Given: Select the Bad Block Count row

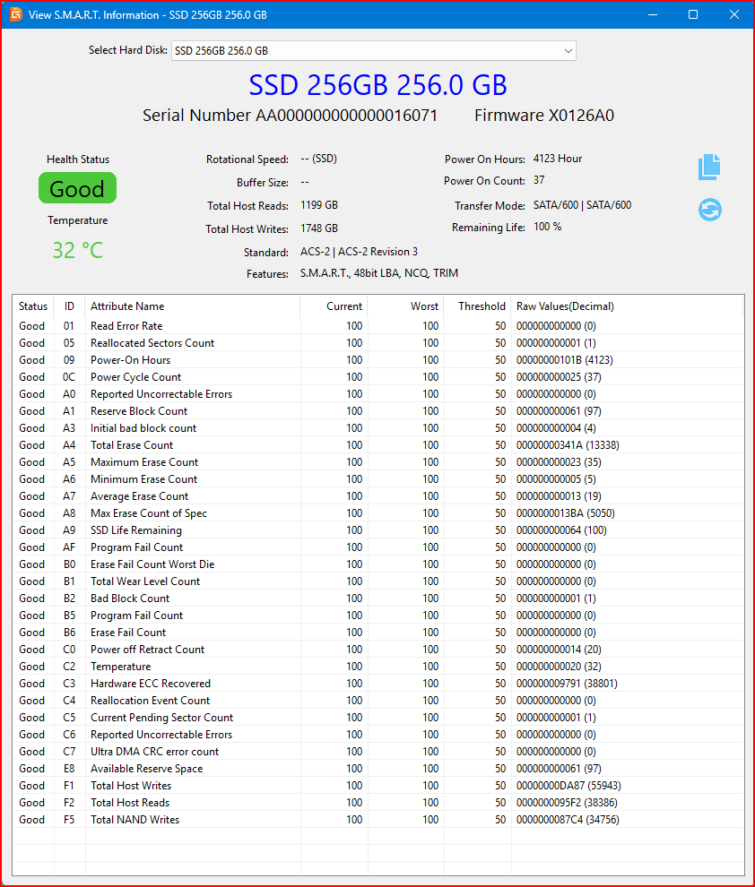Looking at the screenshot, I should [378, 598].
